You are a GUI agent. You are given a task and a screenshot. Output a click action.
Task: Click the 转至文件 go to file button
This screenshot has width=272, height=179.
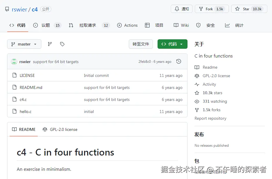click(x=141, y=44)
